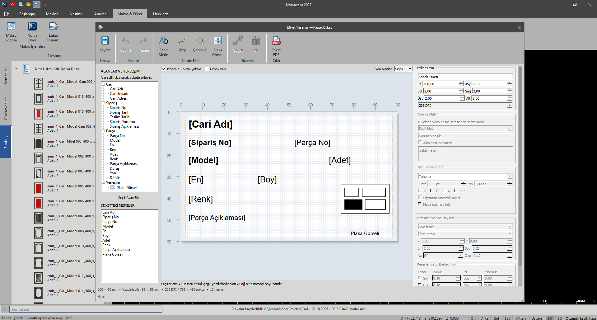Click the Yinele redo icon
The height and width of the screenshot is (320, 597).
[x=143, y=41]
